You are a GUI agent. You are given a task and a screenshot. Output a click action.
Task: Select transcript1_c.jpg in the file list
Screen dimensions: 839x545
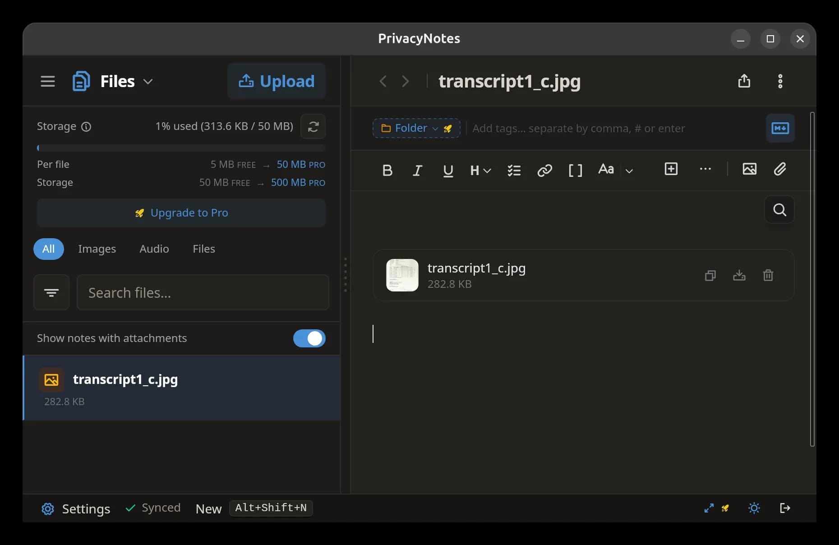click(182, 388)
